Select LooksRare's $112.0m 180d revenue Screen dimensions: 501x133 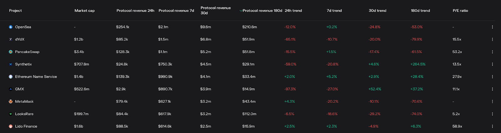click(x=249, y=114)
